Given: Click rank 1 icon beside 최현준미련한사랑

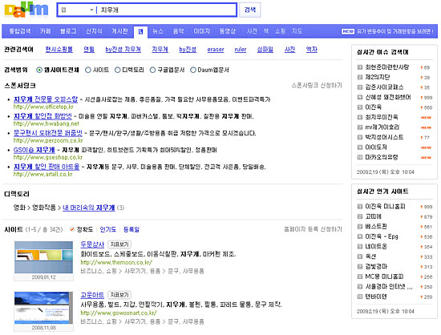Looking at the screenshot, I should (x=360, y=67).
